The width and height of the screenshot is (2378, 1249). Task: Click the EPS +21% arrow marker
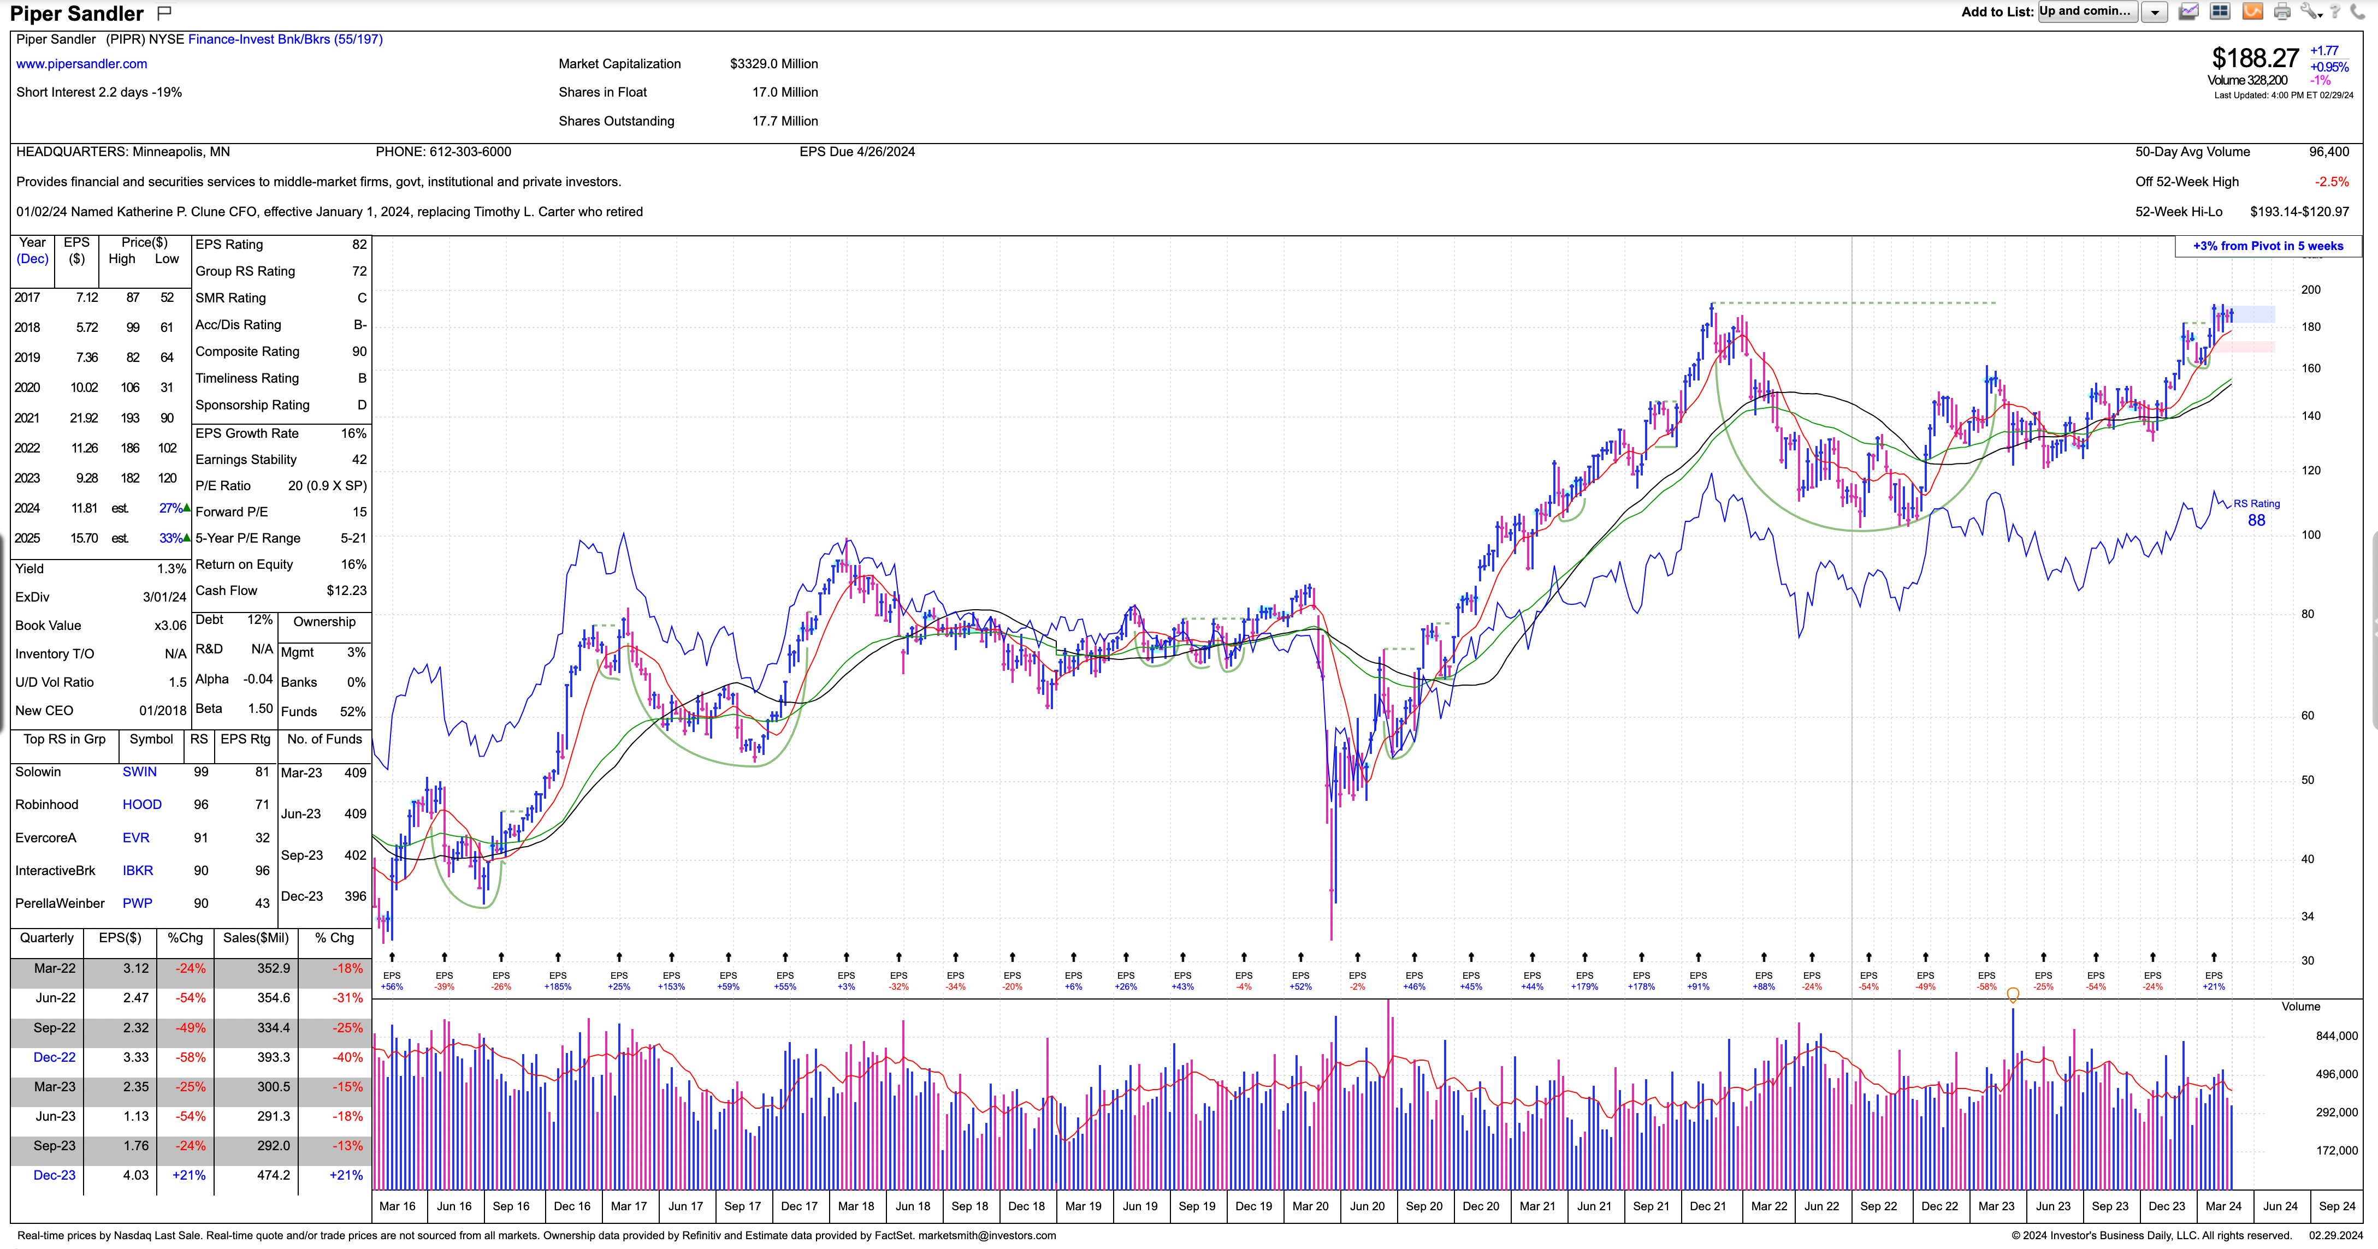click(x=2214, y=956)
